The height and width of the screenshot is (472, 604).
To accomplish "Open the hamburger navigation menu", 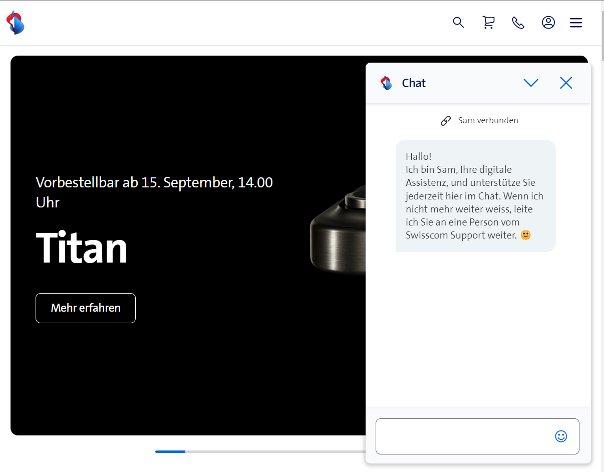I will [x=576, y=23].
